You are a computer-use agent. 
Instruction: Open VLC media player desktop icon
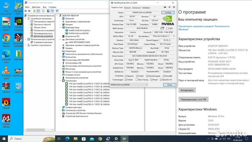point(6,73)
